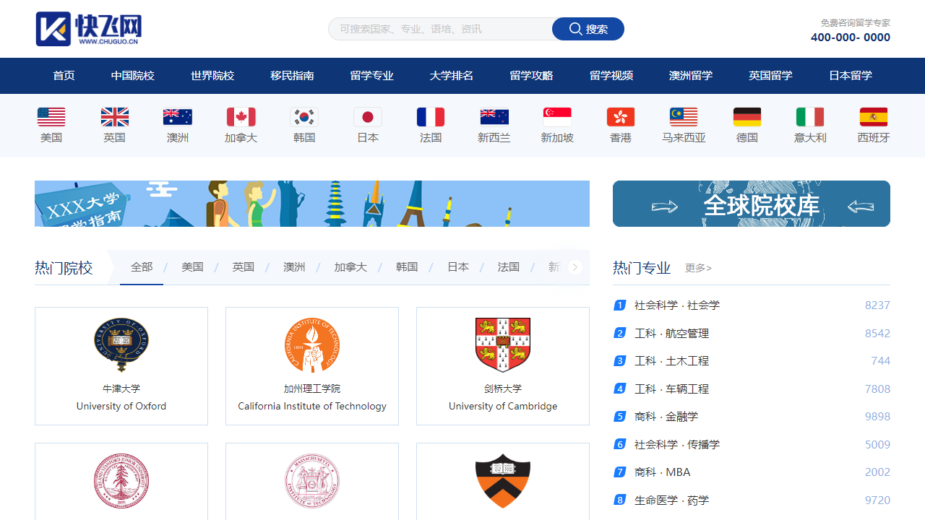Image resolution: width=925 pixels, height=520 pixels.
Task: Switch to the 澳洲 tab under 热门院校
Action: coord(294,266)
